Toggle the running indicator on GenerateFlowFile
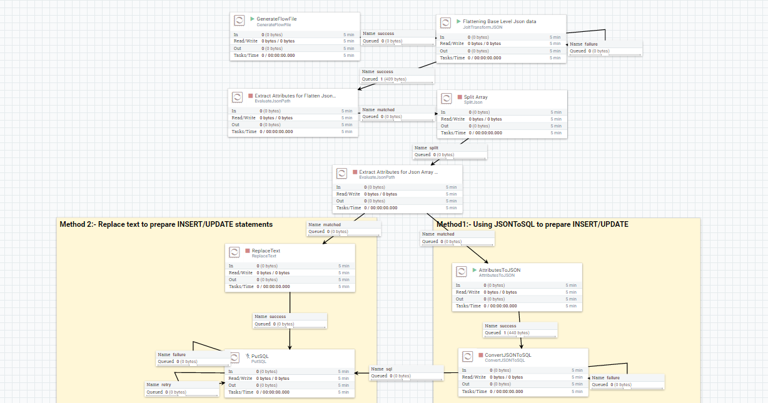The width and height of the screenshot is (768, 403). click(253, 18)
